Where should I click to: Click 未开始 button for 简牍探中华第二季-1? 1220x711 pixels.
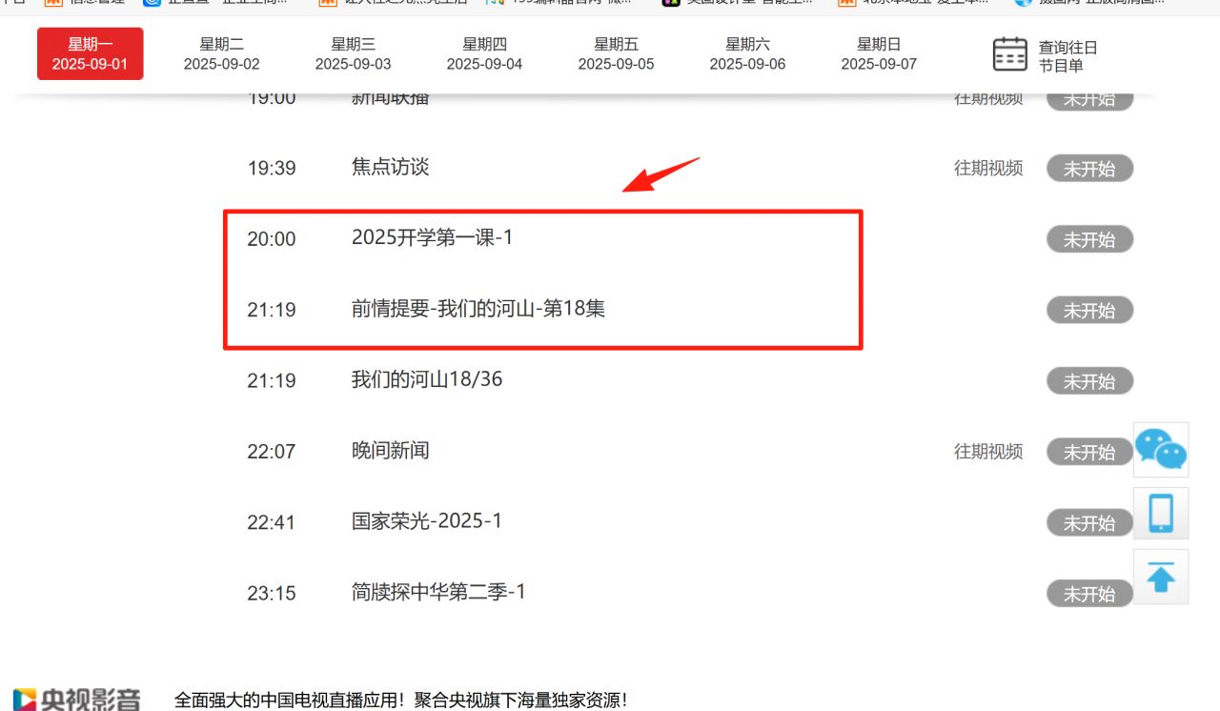(x=1089, y=594)
